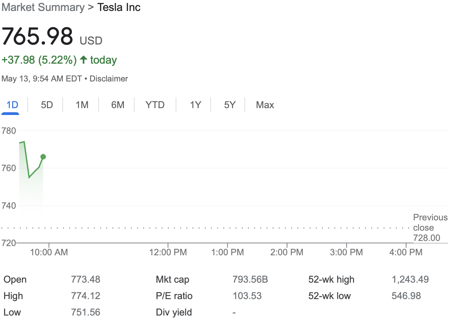Click the Previous close 728.00 label
This screenshot has width=452, height=321.
click(x=430, y=228)
